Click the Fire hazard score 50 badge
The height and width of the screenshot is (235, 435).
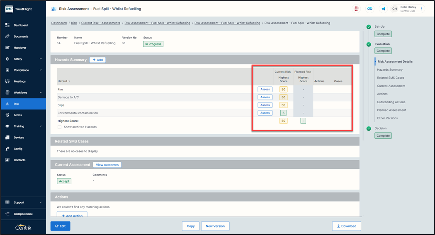point(283,89)
